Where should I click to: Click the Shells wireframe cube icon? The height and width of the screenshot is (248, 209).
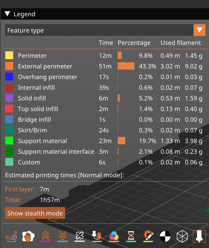click(x=182, y=236)
